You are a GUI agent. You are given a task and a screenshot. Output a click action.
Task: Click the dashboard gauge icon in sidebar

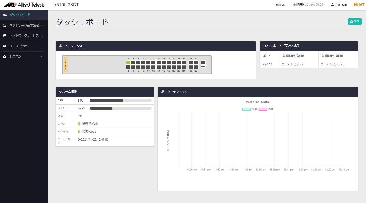(x=4, y=15)
